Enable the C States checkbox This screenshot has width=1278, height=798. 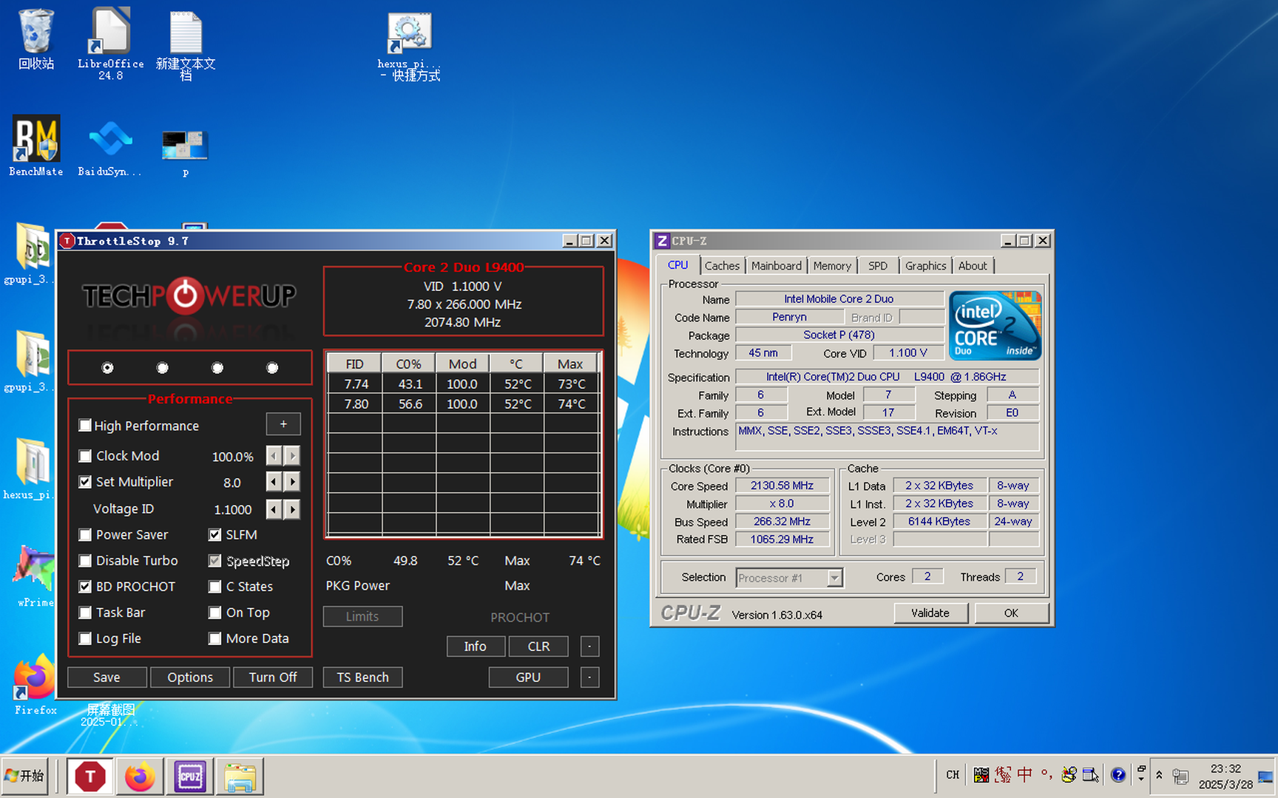pyautogui.click(x=215, y=587)
